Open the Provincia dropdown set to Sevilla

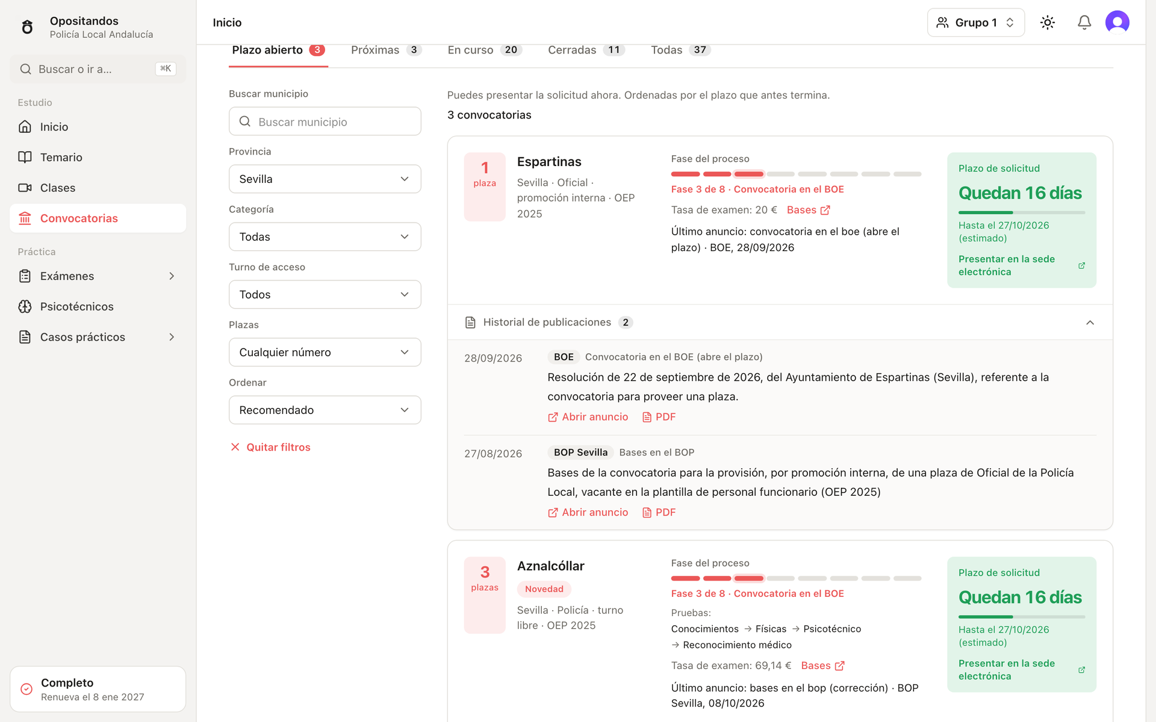tap(325, 179)
